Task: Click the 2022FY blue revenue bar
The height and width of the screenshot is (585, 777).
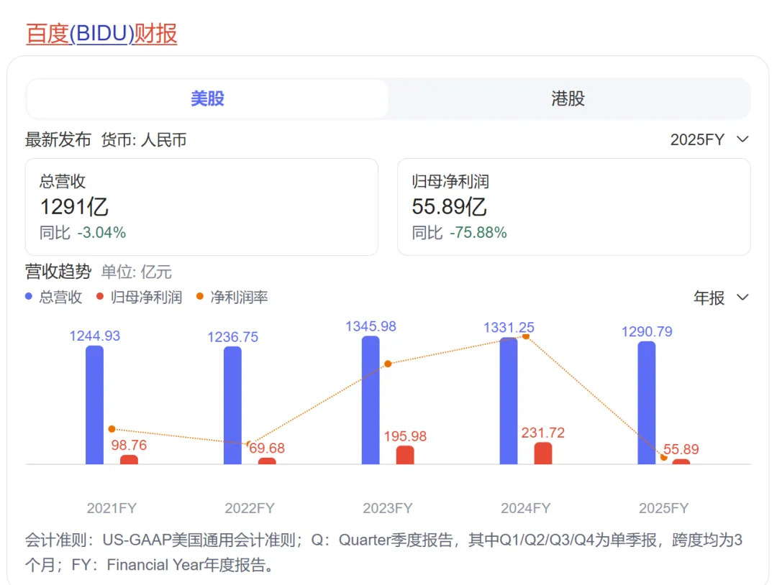Action: [x=232, y=405]
